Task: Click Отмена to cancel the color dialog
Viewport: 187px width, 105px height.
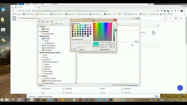Action: 82,49
